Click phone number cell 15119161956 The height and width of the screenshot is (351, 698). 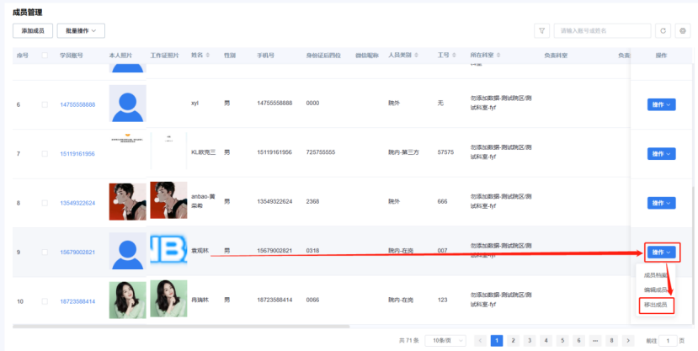(274, 152)
